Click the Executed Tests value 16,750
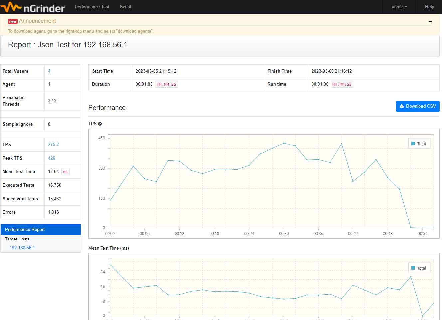The image size is (442, 320). coord(55,185)
